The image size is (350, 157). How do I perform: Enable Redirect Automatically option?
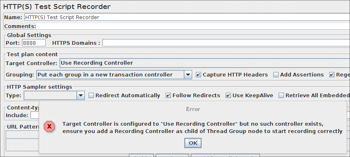click(x=91, y=96)
